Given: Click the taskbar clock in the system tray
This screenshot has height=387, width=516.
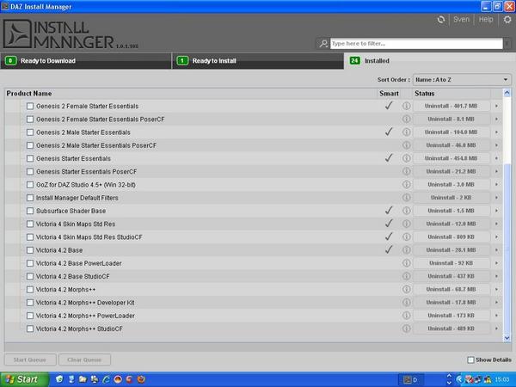Looking at the screenshot, I should click(501, 380).
